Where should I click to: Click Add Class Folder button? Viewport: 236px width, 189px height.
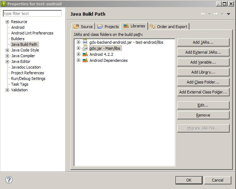tap(203, 82)
